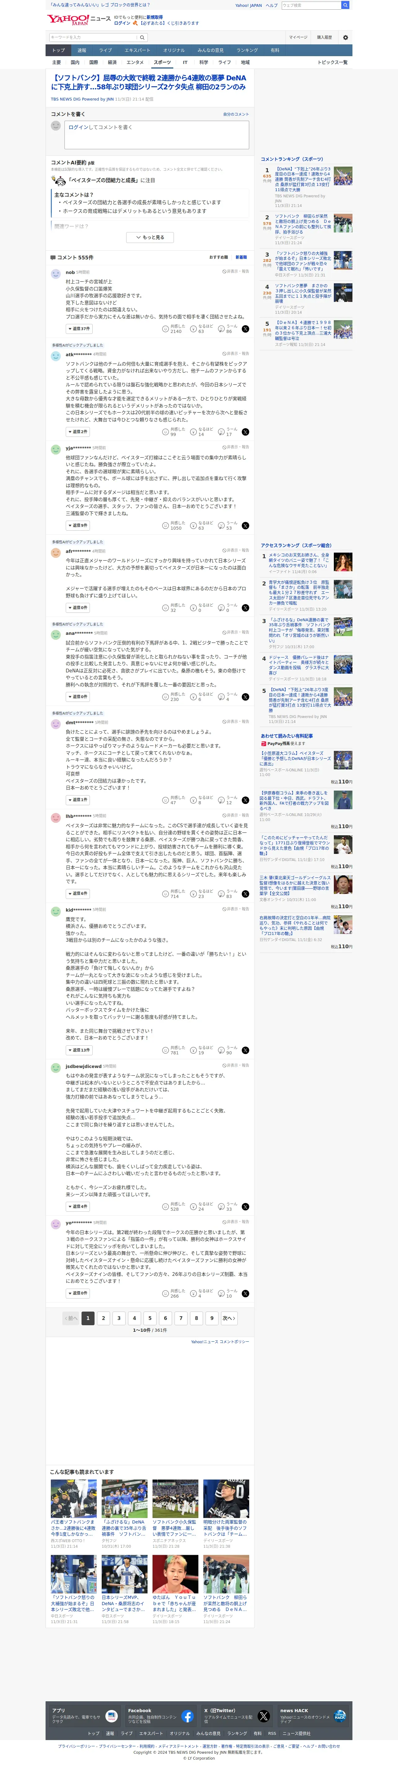Viewport: 398px width, 1768px height.
Task: Open Yahoo!ニュース コメントポリシー link
Action: [220, 1341]
